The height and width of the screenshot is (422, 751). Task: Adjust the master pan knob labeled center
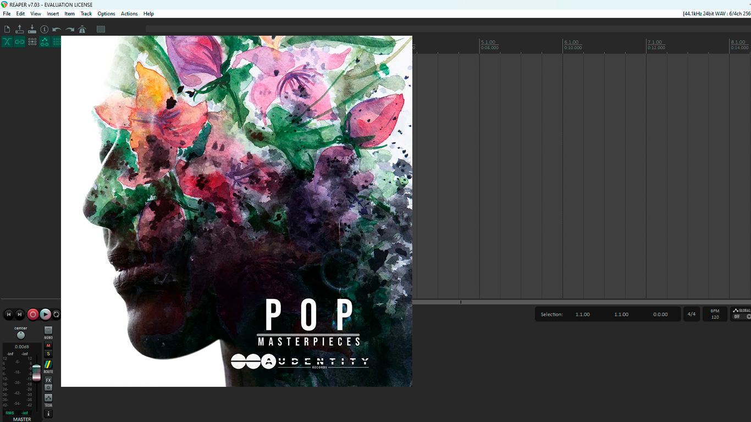21,335
